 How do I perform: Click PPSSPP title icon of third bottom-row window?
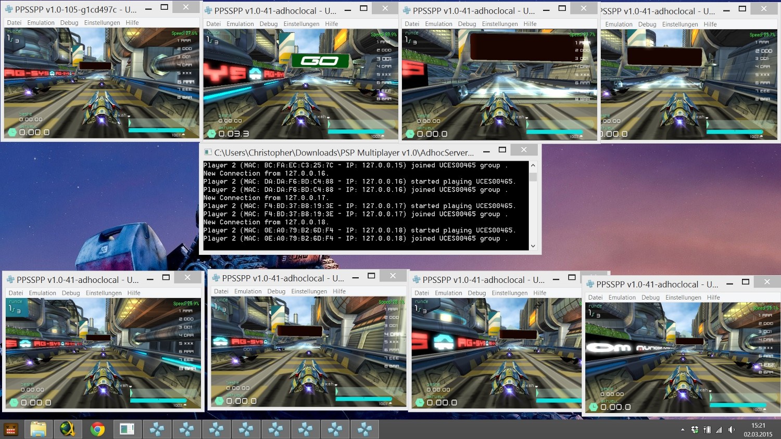tap(417, 279)
